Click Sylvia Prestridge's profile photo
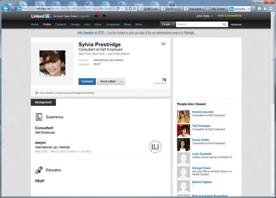This screenshot has height=198, width=276. 53,63
